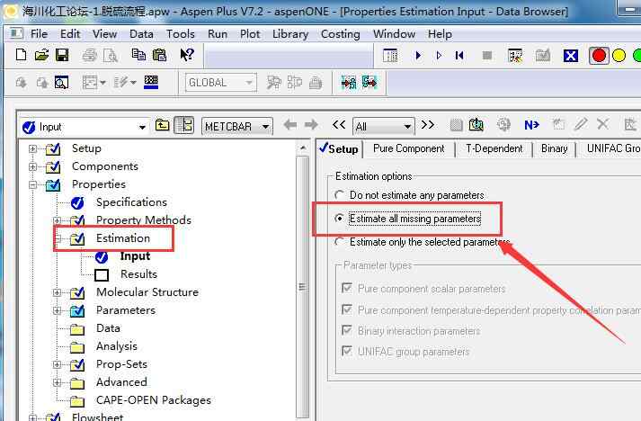Open the Costing menu
The width and height of the screenshot is (641, 421).
[340, 34]
